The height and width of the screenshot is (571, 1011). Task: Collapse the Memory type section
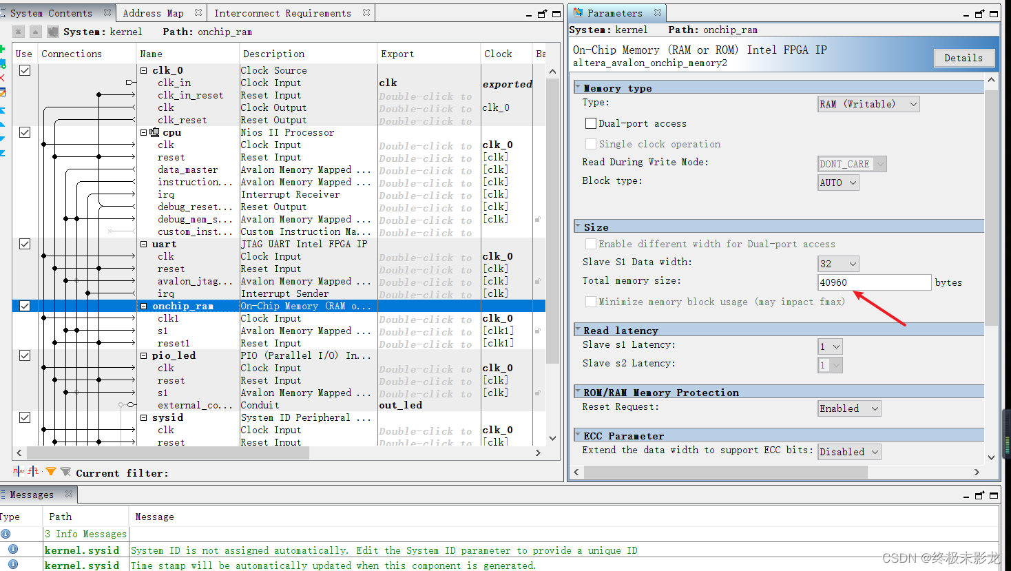point(578,87)
